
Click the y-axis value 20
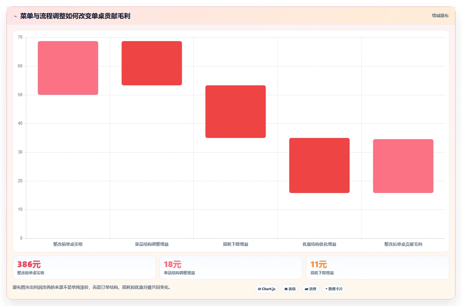pos(20,181)
